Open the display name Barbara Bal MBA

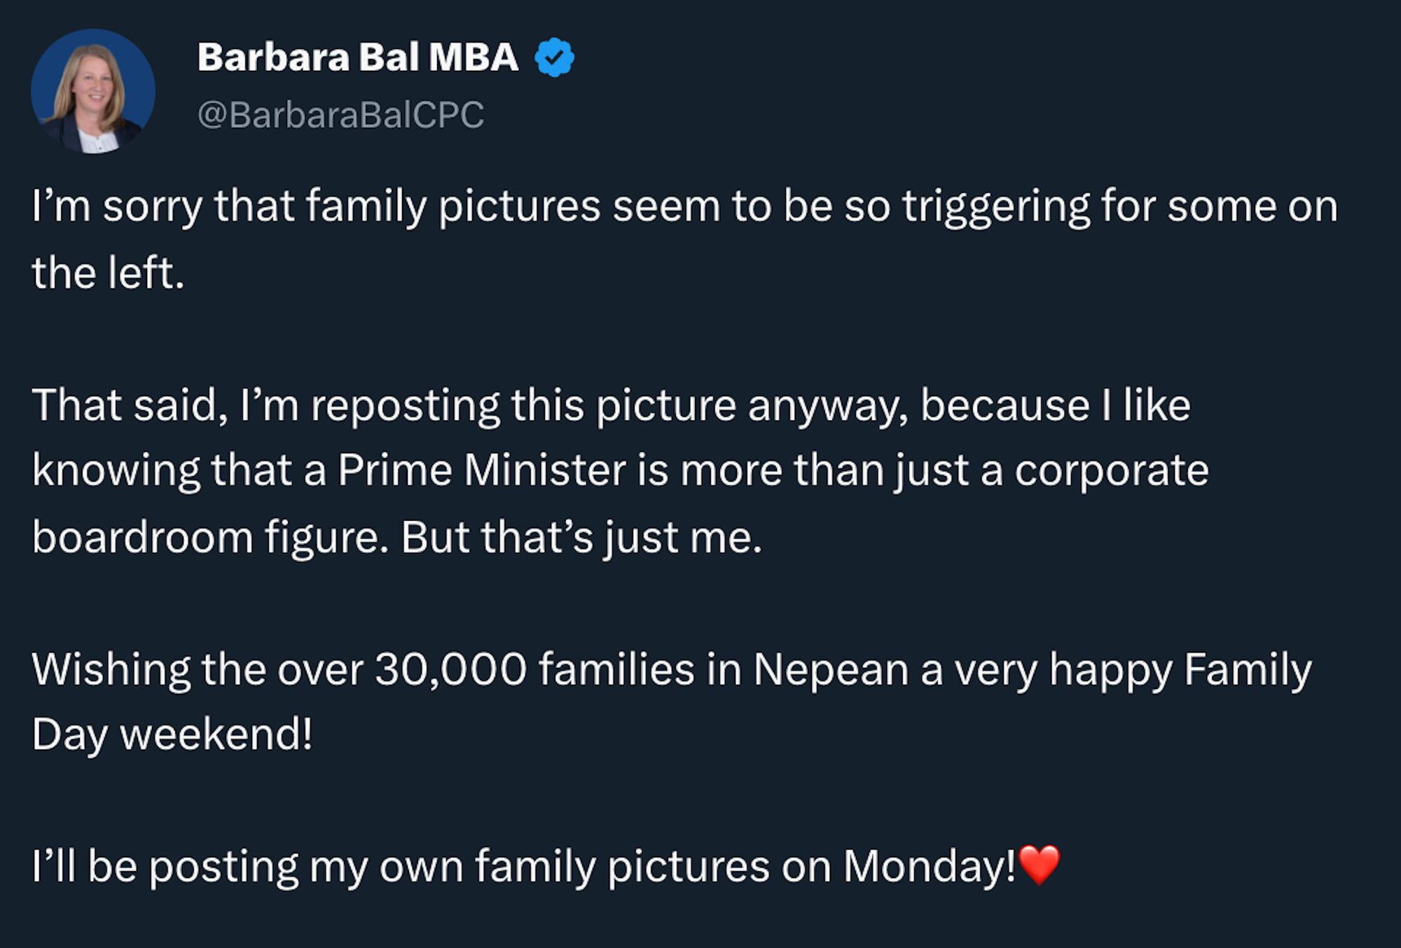pos(358,57)
